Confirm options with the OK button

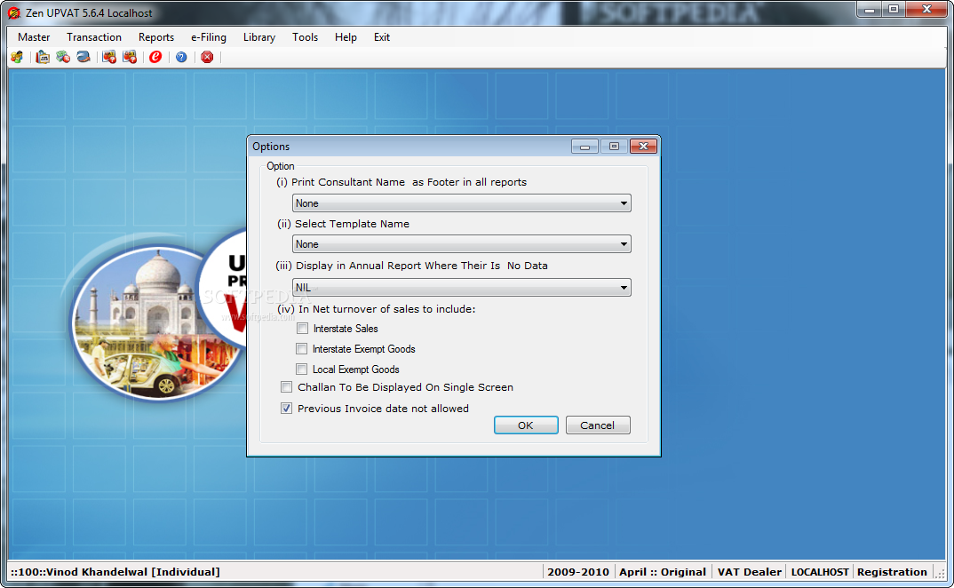point(526,425)
